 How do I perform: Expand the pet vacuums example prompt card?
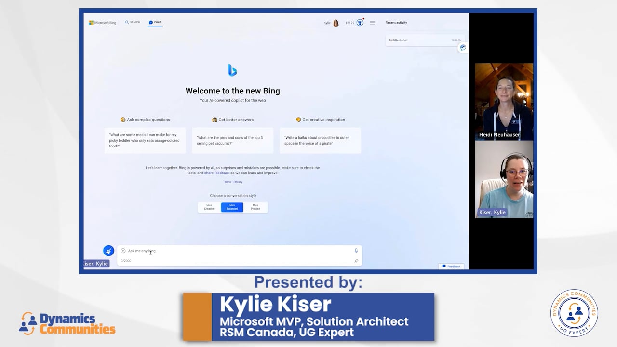233,140
